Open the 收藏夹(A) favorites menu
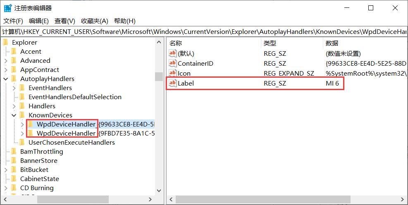 point(94,21)
